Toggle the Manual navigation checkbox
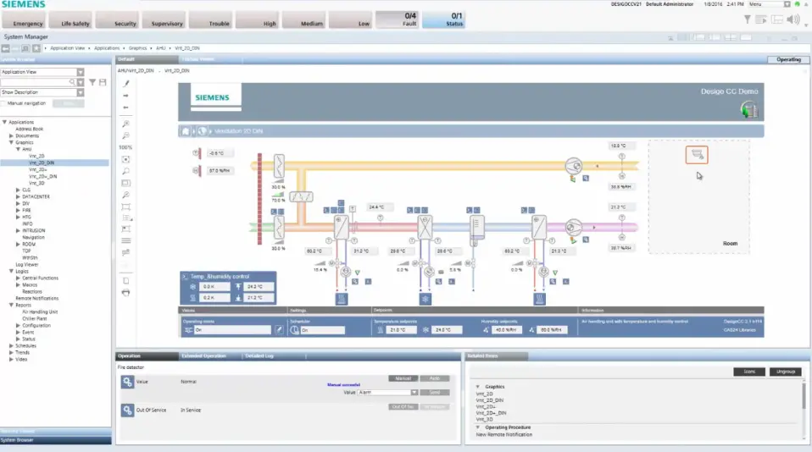 click(x=3, y=103)
